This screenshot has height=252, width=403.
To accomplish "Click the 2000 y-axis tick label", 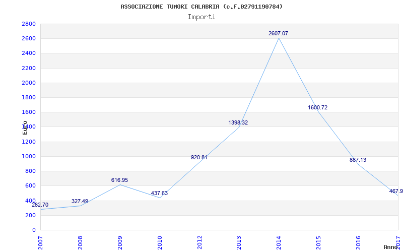I will 29,83.
